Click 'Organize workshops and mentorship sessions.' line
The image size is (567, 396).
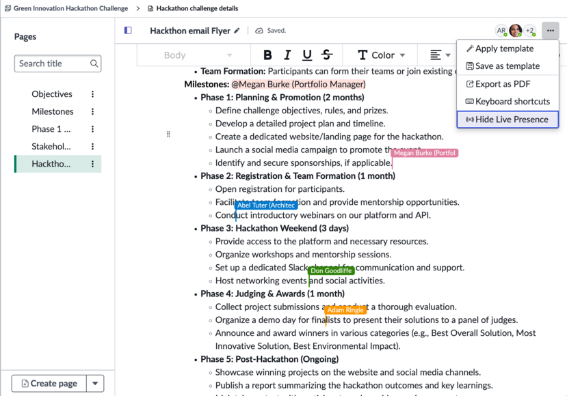tap(304, 255)
